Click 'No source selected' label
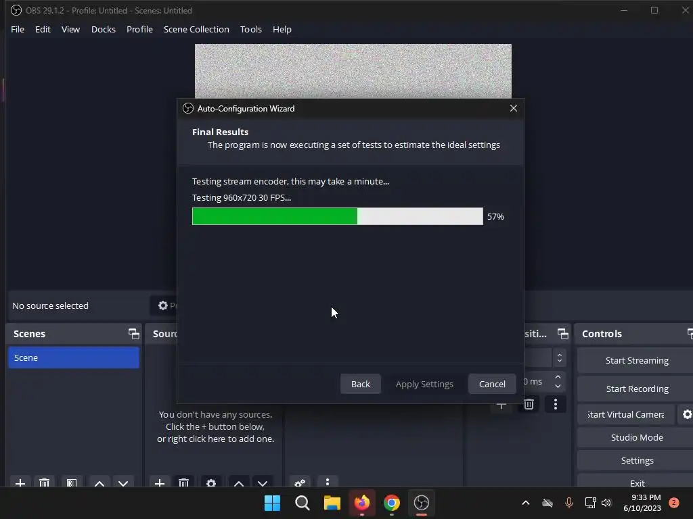693x519 pixels. click(x=50, y=305)
